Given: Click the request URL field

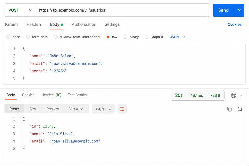Looking at the screenshot, I should (x=123, y=10).
